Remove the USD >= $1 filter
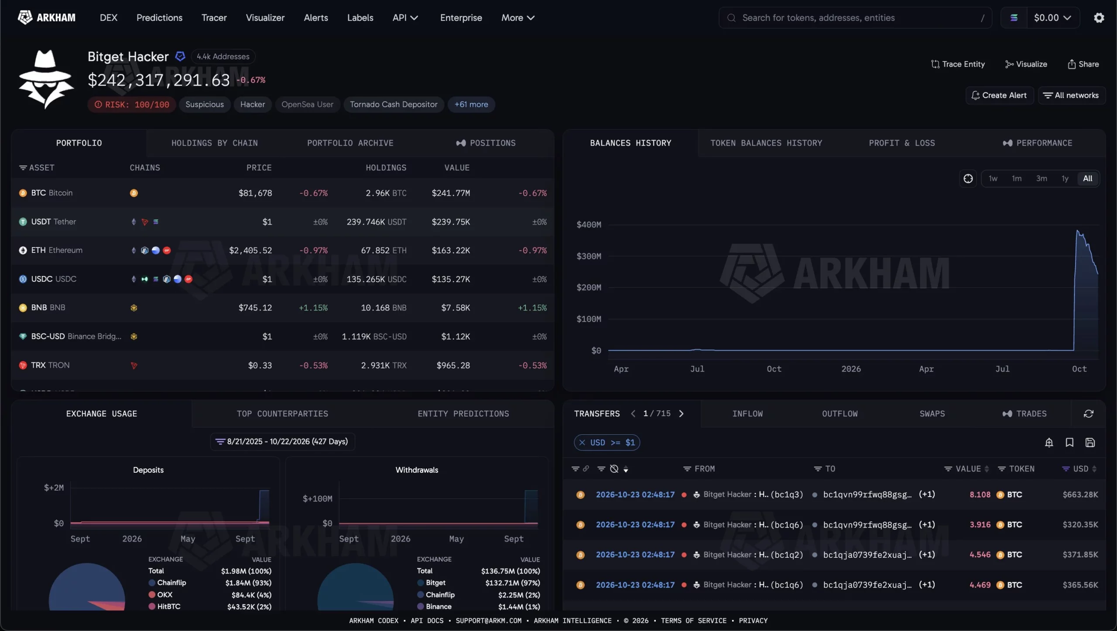This screenshot has width=1117, height=631. (x=582, y=443)
